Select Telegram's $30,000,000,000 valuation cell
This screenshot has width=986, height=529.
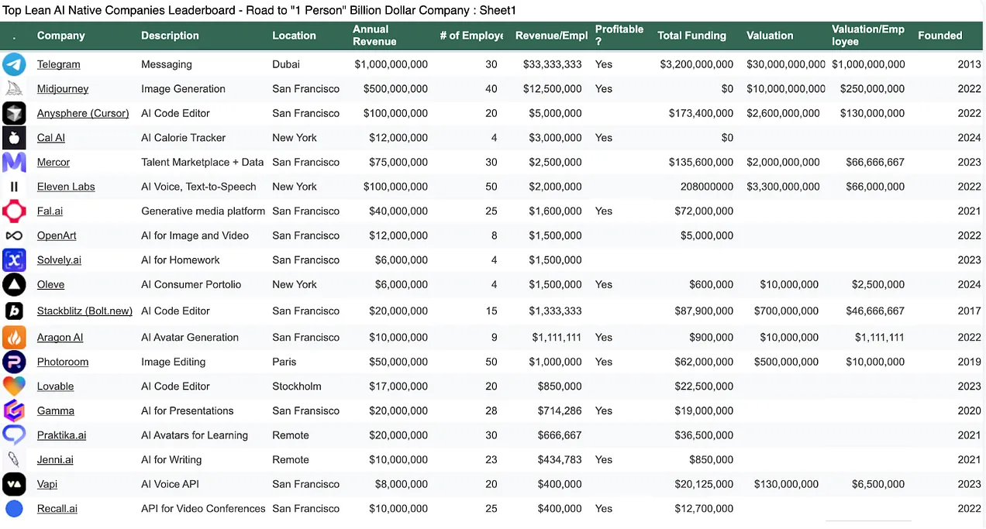[786, 64]
